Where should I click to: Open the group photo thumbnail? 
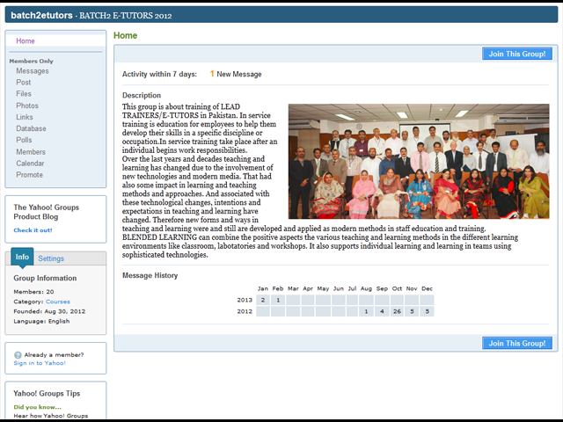pyautogui.click(x=419, y=162)
